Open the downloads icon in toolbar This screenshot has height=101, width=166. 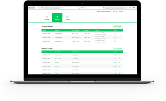tap(134, 8)
